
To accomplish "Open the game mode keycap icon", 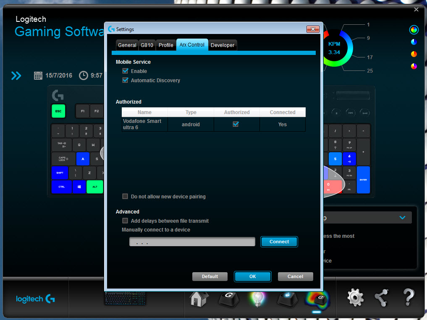I will point(288,299).
